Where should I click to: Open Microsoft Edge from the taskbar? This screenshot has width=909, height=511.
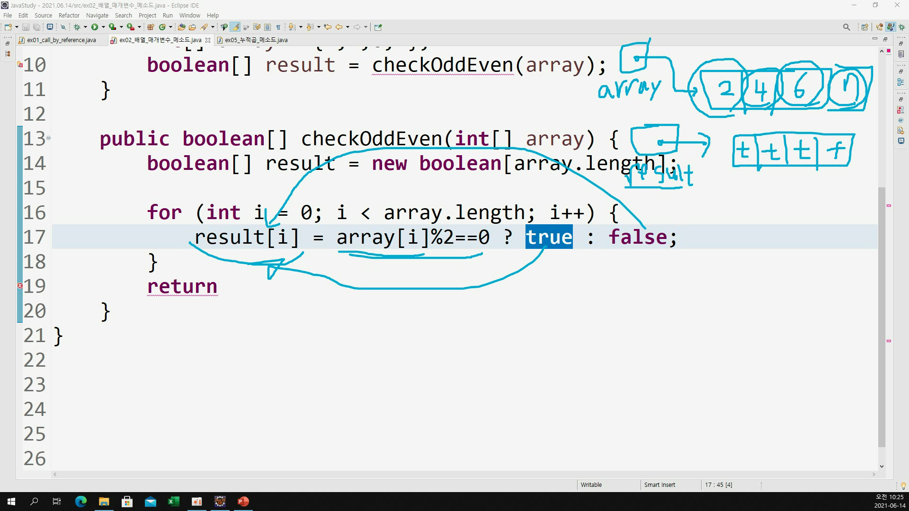point(80,502)
